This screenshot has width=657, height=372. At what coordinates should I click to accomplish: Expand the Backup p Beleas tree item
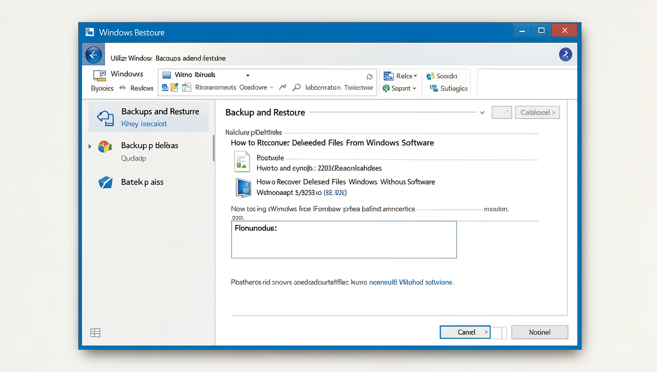tap(90, 146)
